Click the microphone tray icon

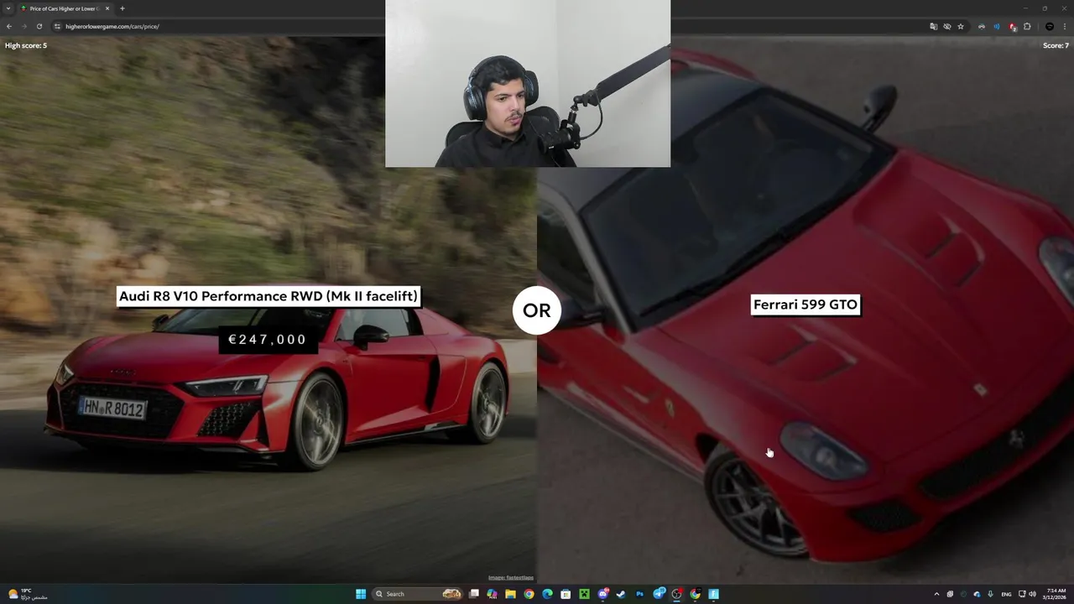tap(990, 594)
